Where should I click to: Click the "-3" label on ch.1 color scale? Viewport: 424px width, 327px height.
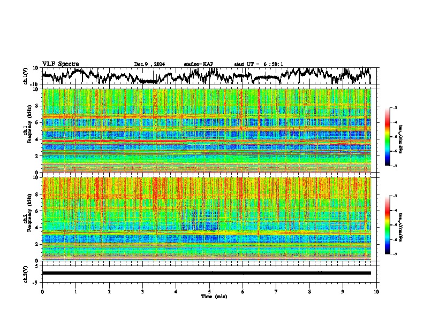click(395, 107)
